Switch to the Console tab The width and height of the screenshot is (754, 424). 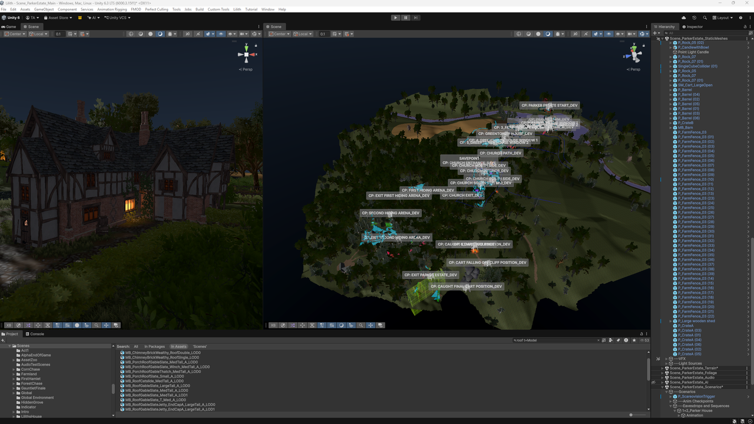tap(34, 334)
